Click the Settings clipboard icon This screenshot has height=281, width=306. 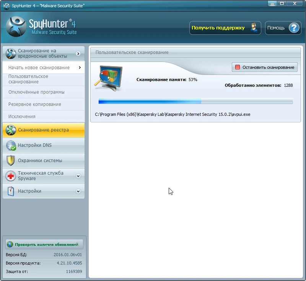(11, 191)
